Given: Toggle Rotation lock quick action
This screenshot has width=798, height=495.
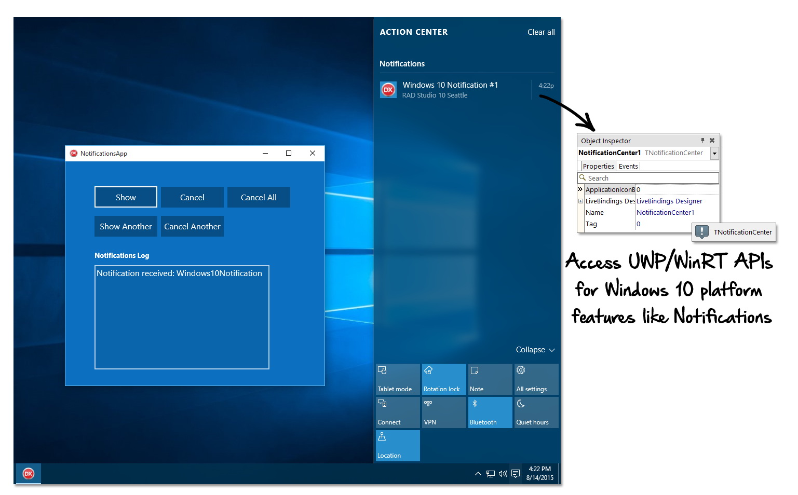Looking at the screenshot, I should [444, 379].
